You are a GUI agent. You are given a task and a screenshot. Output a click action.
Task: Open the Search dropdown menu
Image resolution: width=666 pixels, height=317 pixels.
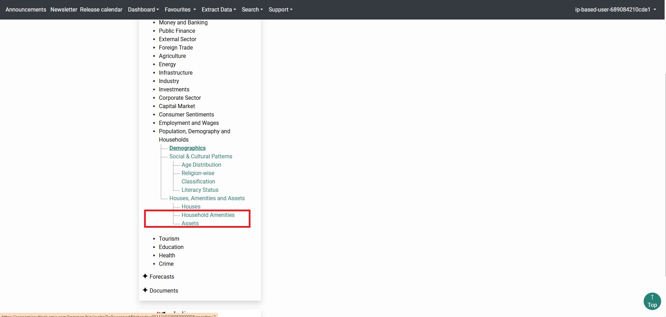pos(252,10)
